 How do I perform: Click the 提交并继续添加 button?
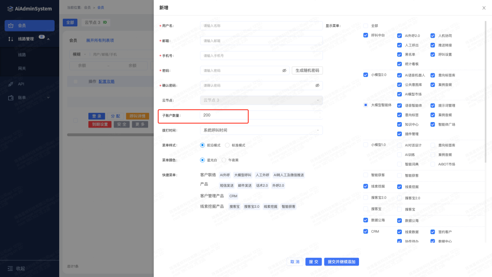click(x=342, y=262)
